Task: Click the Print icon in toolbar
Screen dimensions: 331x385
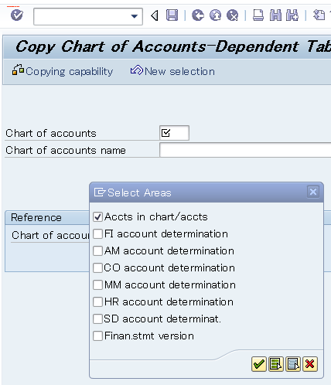Action: (x=258, y=15)
